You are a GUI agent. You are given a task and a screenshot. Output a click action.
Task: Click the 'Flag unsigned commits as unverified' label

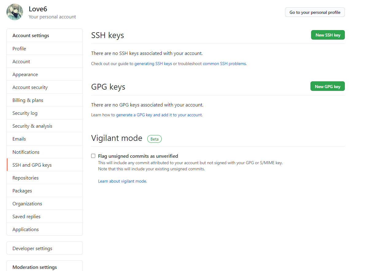tap(138, 156)
